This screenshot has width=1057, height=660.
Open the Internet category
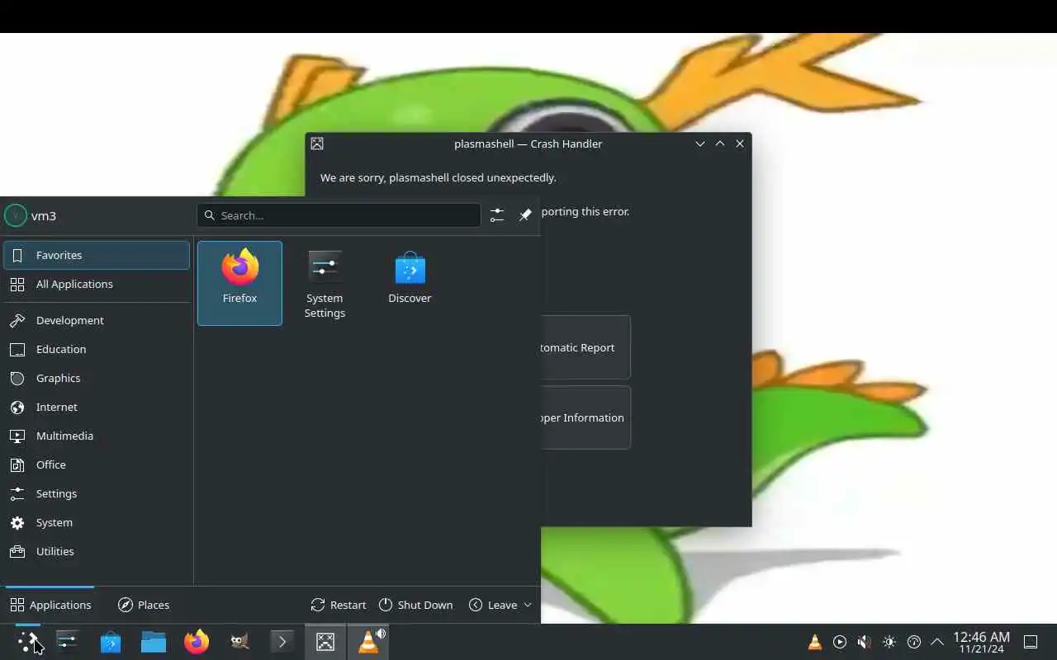coord(97,407)
